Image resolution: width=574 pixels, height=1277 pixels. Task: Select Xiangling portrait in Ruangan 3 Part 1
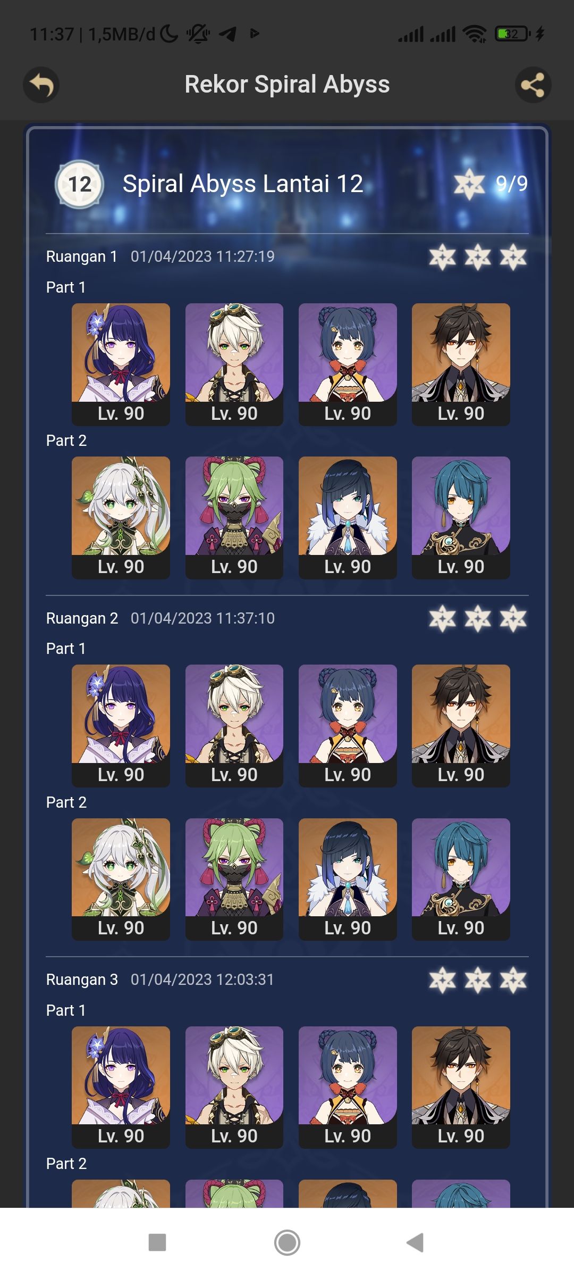(348, 1087)
